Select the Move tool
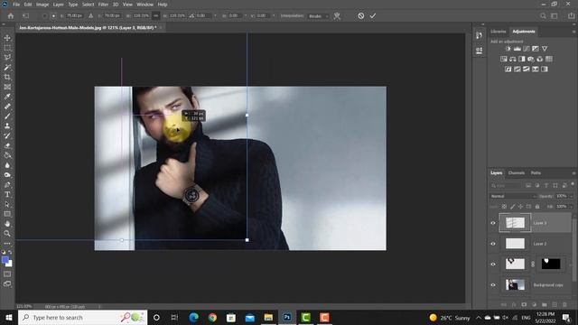 7,38
